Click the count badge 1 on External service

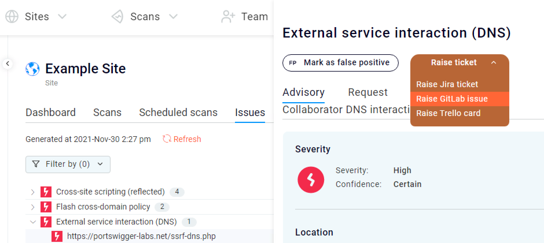tap(189, 222)
